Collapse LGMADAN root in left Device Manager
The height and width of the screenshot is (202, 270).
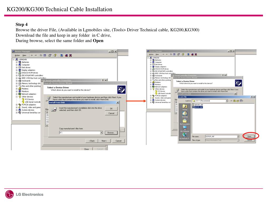coord(13,59)
